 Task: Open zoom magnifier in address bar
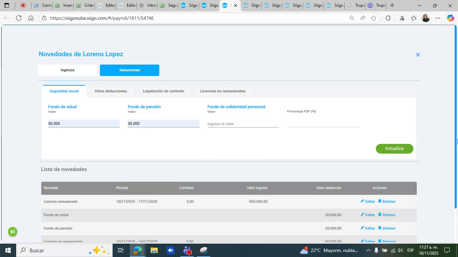tap(352, 18)
